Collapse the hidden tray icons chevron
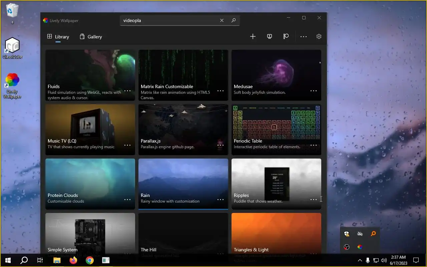 (360, 260)
